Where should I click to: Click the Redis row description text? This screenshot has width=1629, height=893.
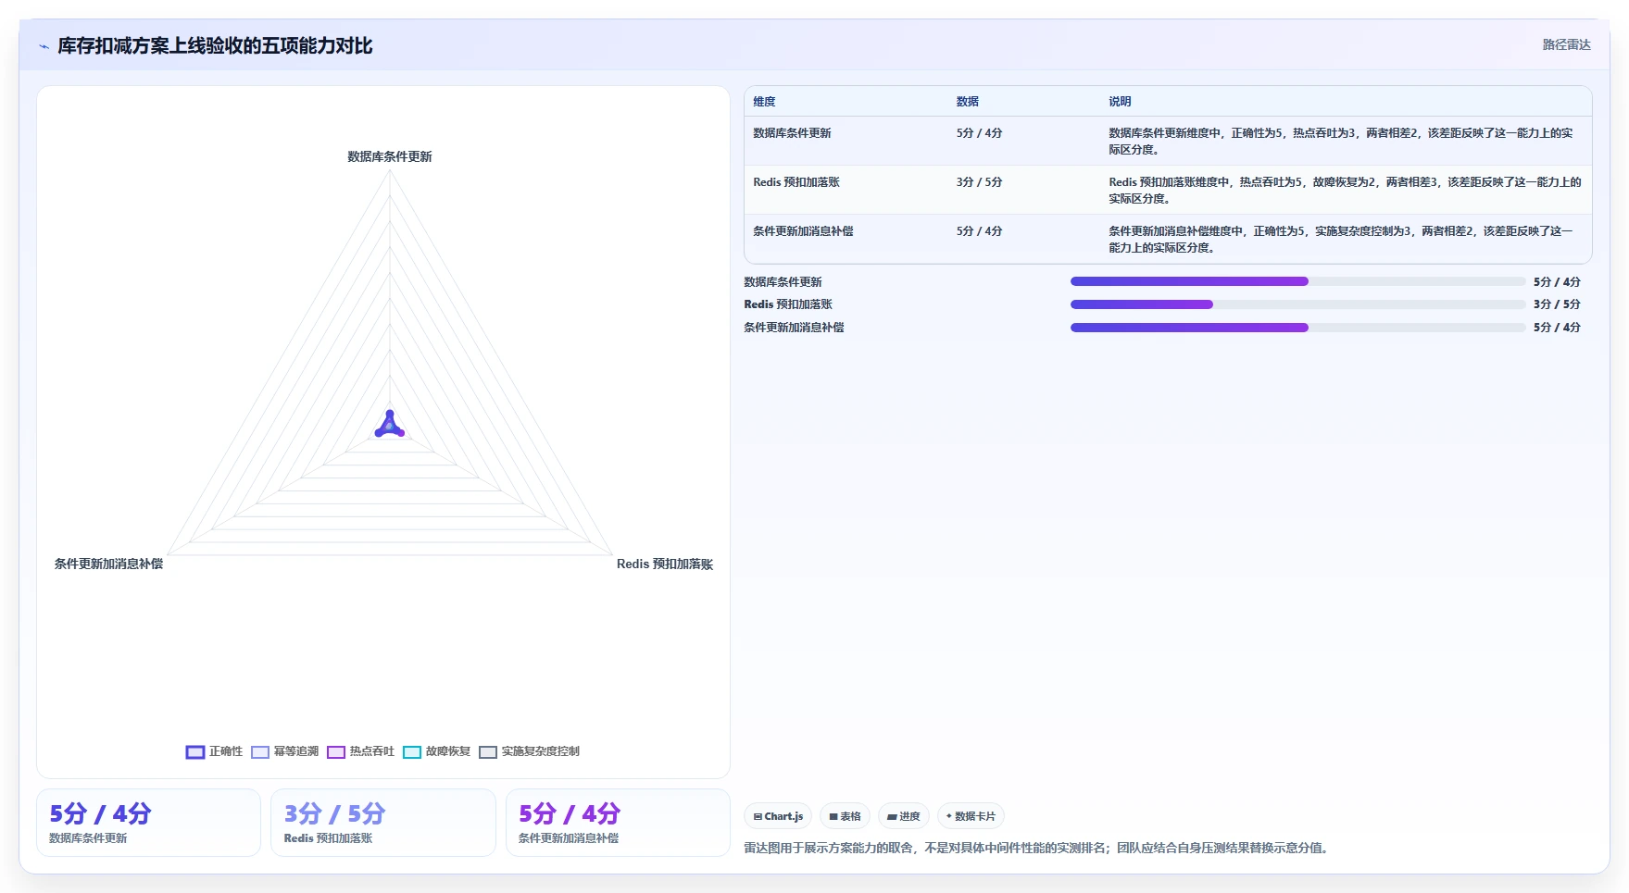(x=1345, y=191)
